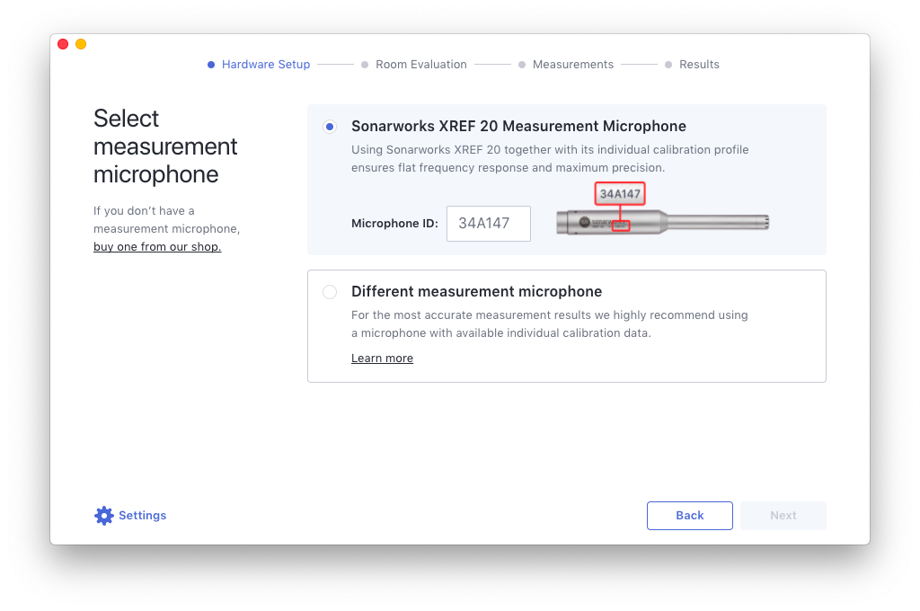Open the Settings text link
This screenshot has height=611, width=920.
[143, 516]
